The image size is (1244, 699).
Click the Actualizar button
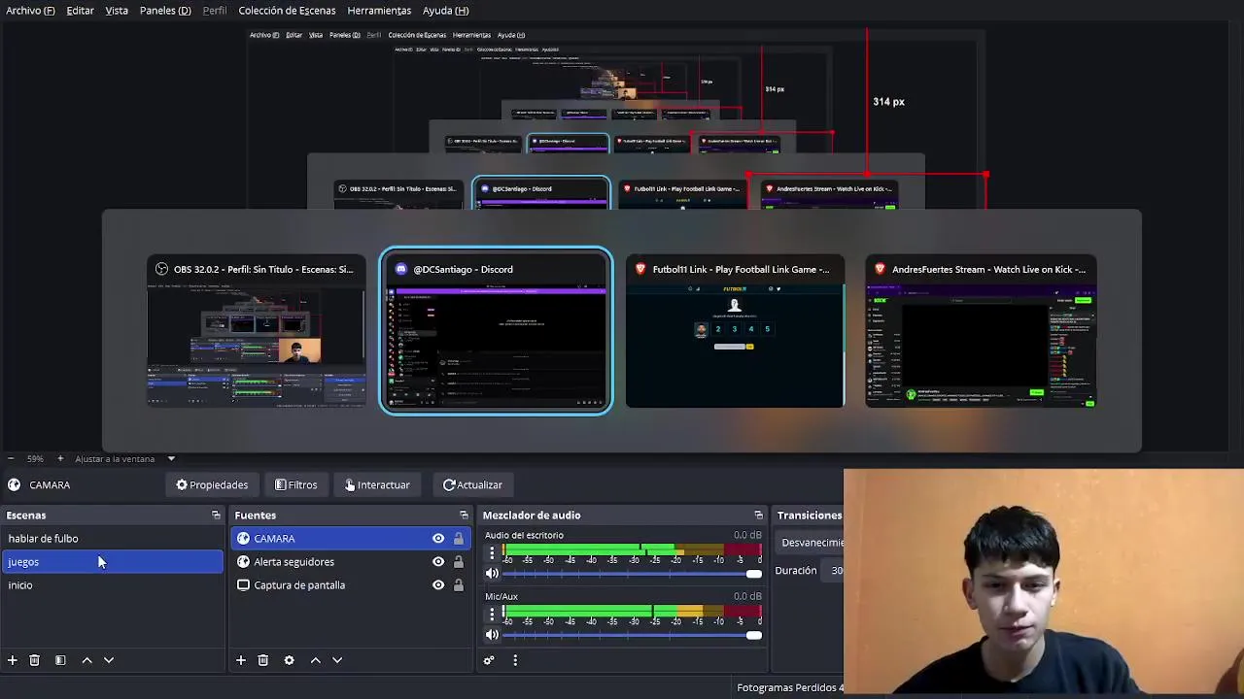coord(472,484)
